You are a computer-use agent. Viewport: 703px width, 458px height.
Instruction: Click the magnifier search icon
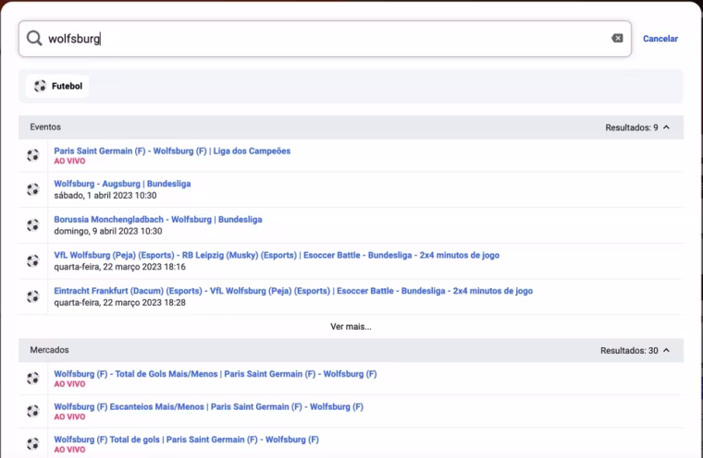tap(34, 39)
